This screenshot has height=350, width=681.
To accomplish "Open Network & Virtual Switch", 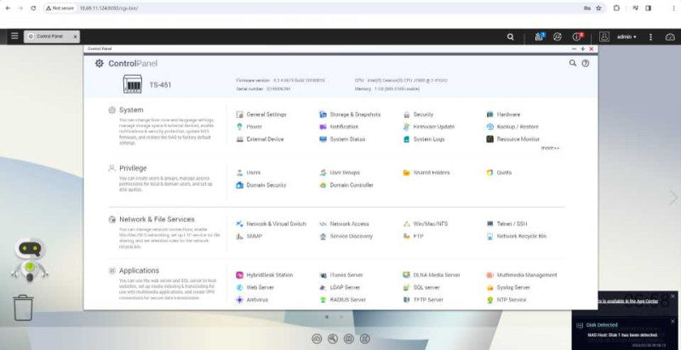I will (x=271, y=224).
